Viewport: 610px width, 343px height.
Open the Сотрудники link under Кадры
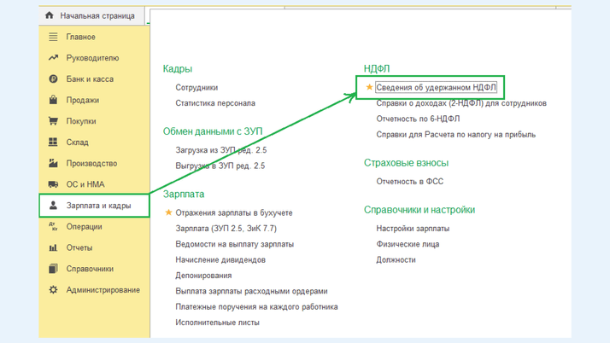(196, 87)
